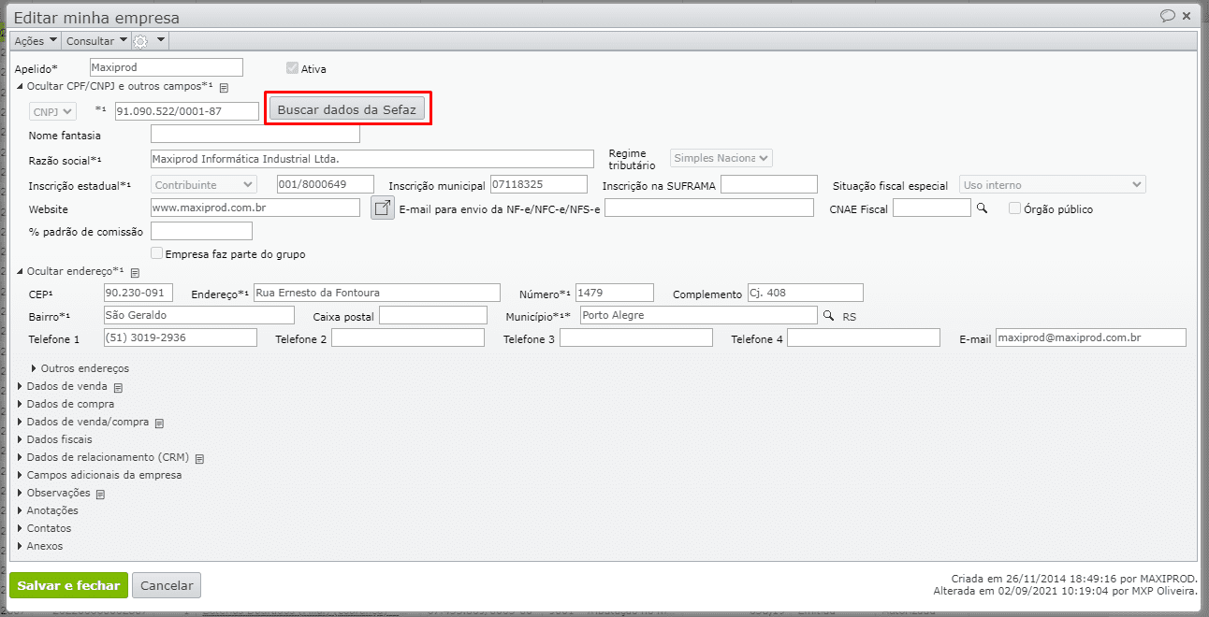Viewport: 1209px width, 617px height.
Task: Click the Inscrição municipal field
Action: click(538, 184)
